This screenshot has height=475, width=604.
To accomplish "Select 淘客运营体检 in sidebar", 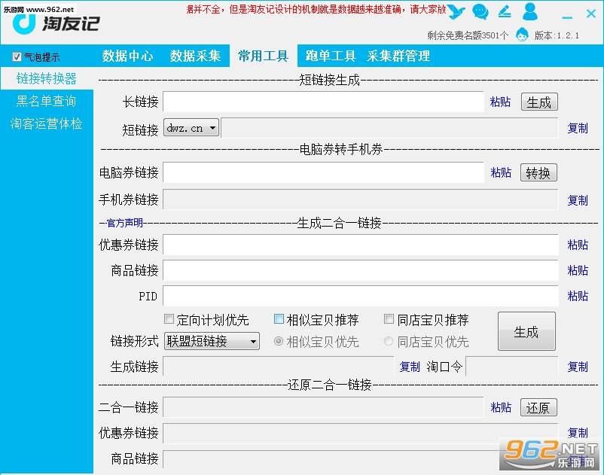I will point(46,123).
